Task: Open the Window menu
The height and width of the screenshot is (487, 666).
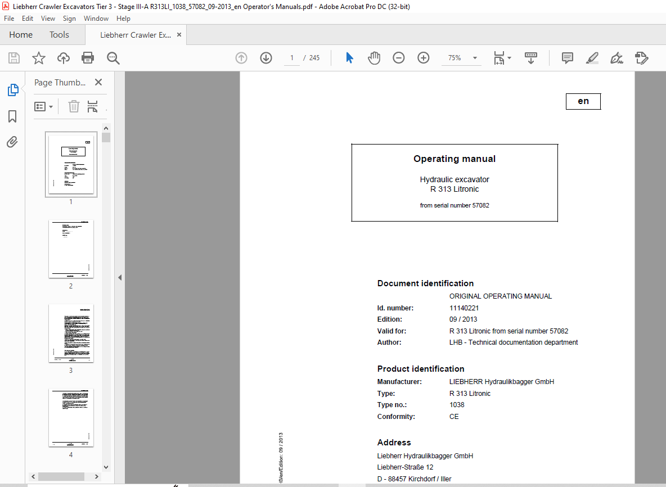Action: 96,19
